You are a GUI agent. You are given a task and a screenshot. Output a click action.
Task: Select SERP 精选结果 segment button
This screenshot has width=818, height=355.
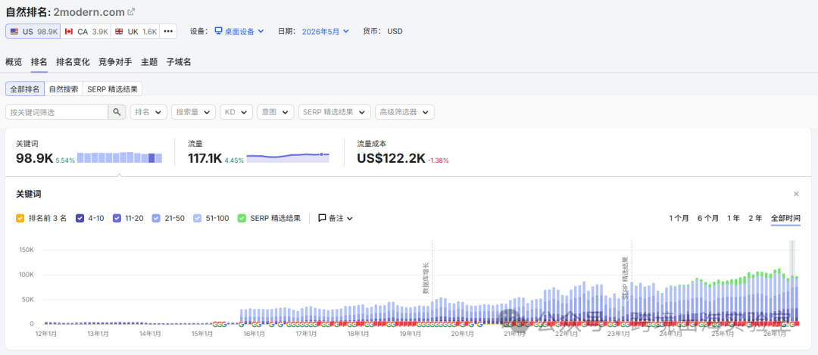click(x=113, y=89)
